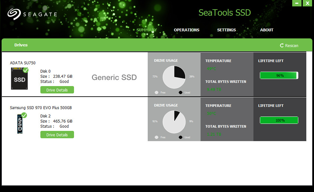Click the 1.21 TB bytes written value
The height and width of the screenshot is (192, 314).
pyautogui.click(x=214, y=134)
